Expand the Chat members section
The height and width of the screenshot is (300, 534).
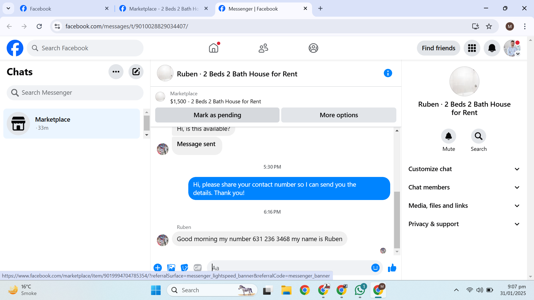click(464, 187)
